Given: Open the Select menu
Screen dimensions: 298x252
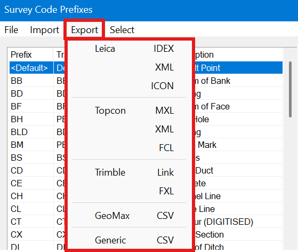Looking at the screenshot, I should coord(122,30).
